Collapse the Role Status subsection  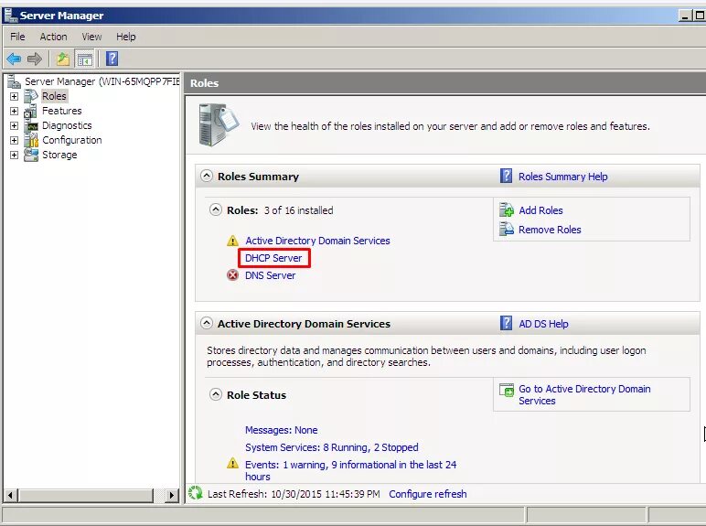point(216,394)
